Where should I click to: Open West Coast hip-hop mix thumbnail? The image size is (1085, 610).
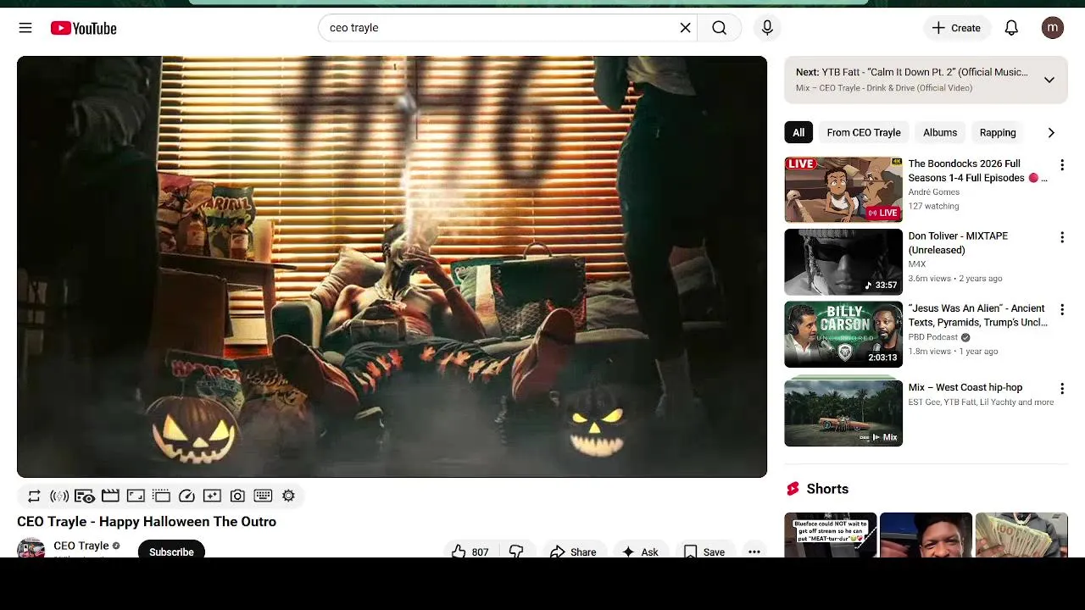(x=843, y=413)
